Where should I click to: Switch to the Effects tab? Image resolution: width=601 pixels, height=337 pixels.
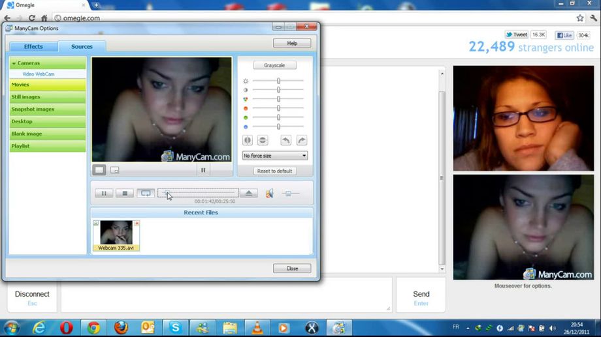pyautogui.click(x=33, y=46)
